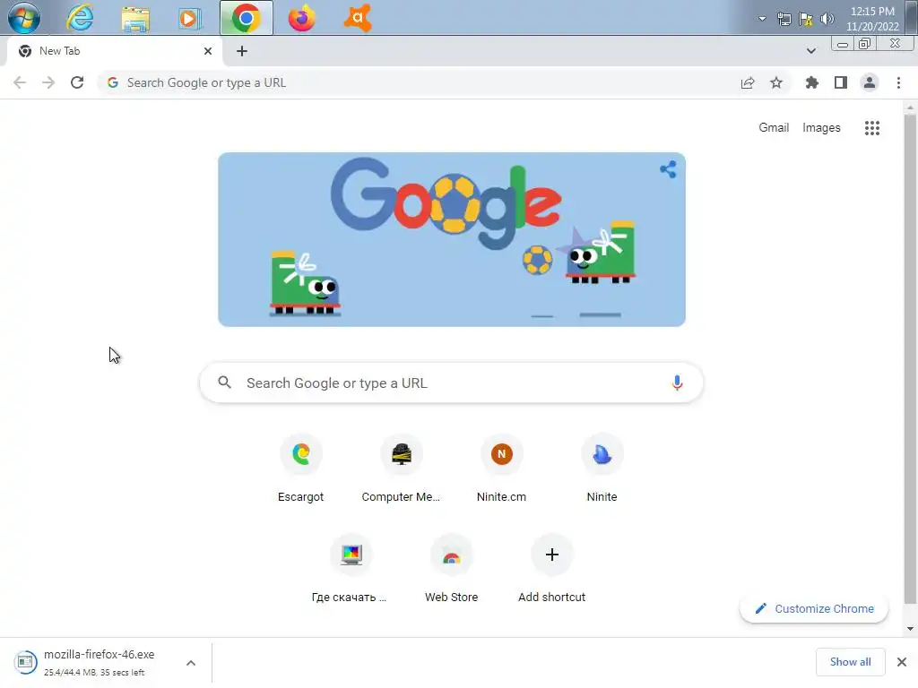Switch to Firefox in the taskbar
Viewport: 918px width, 688px height.
pyautogui.click(x=301, y=18)
